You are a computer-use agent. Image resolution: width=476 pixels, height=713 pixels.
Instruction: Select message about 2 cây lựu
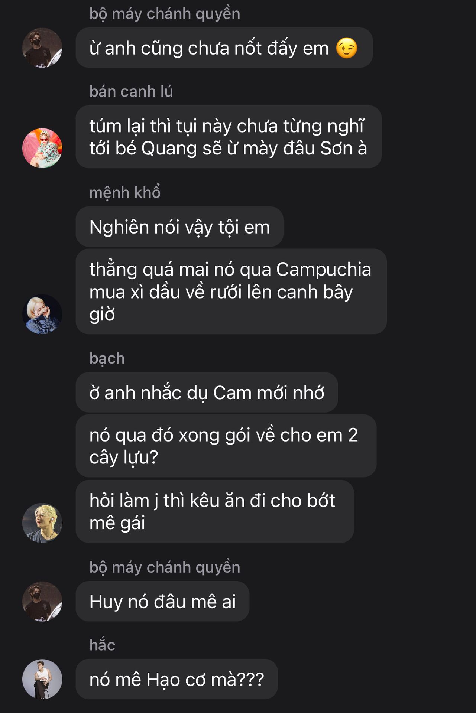pyautogui.click(x=226, y=446)
